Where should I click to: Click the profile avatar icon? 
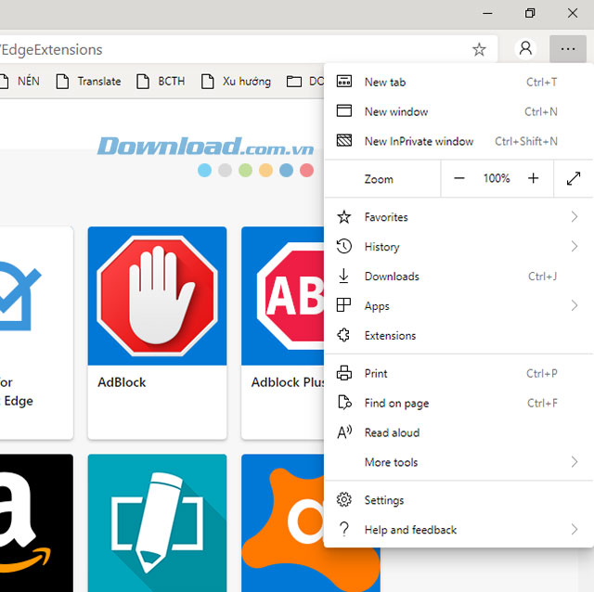525,49
